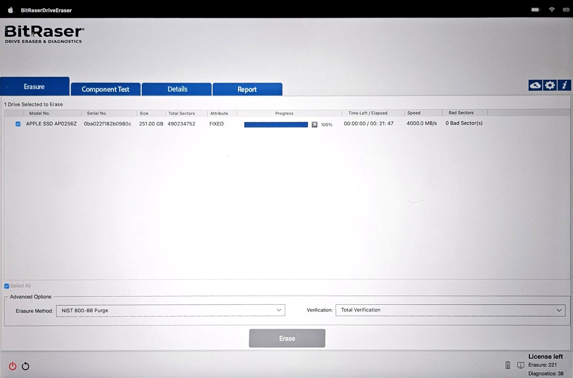
Task: Cancel erasure with the progress X icon
Action: point(315,124)
